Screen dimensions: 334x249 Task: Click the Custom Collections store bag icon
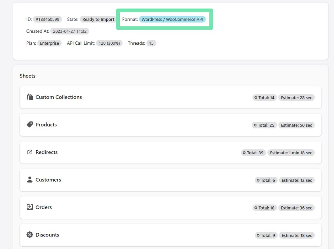(30, 97)
